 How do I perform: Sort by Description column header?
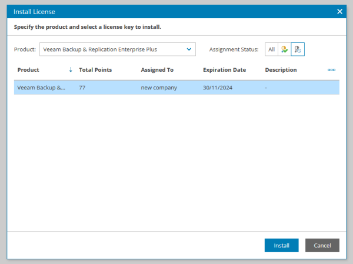tap(281, 70)
